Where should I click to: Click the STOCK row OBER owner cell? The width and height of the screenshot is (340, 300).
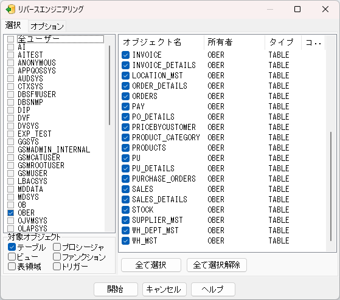click(216, 210)
